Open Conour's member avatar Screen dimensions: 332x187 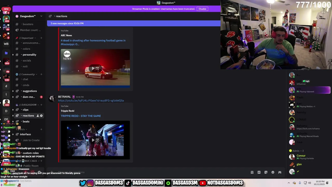[292, 157]
